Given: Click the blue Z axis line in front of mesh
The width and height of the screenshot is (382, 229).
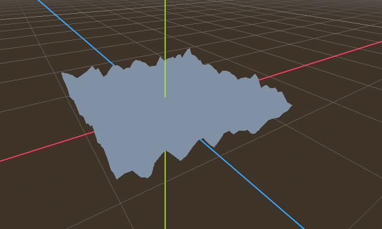Looking at the screenshot, I should coord(252,183).
